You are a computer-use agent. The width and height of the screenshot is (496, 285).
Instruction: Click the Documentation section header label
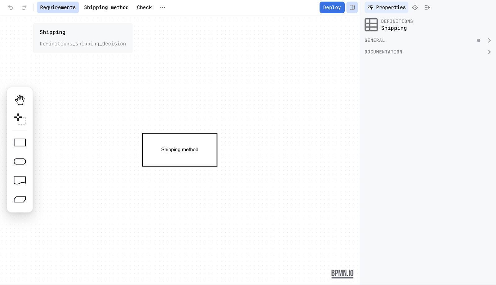tap(383, 52)
